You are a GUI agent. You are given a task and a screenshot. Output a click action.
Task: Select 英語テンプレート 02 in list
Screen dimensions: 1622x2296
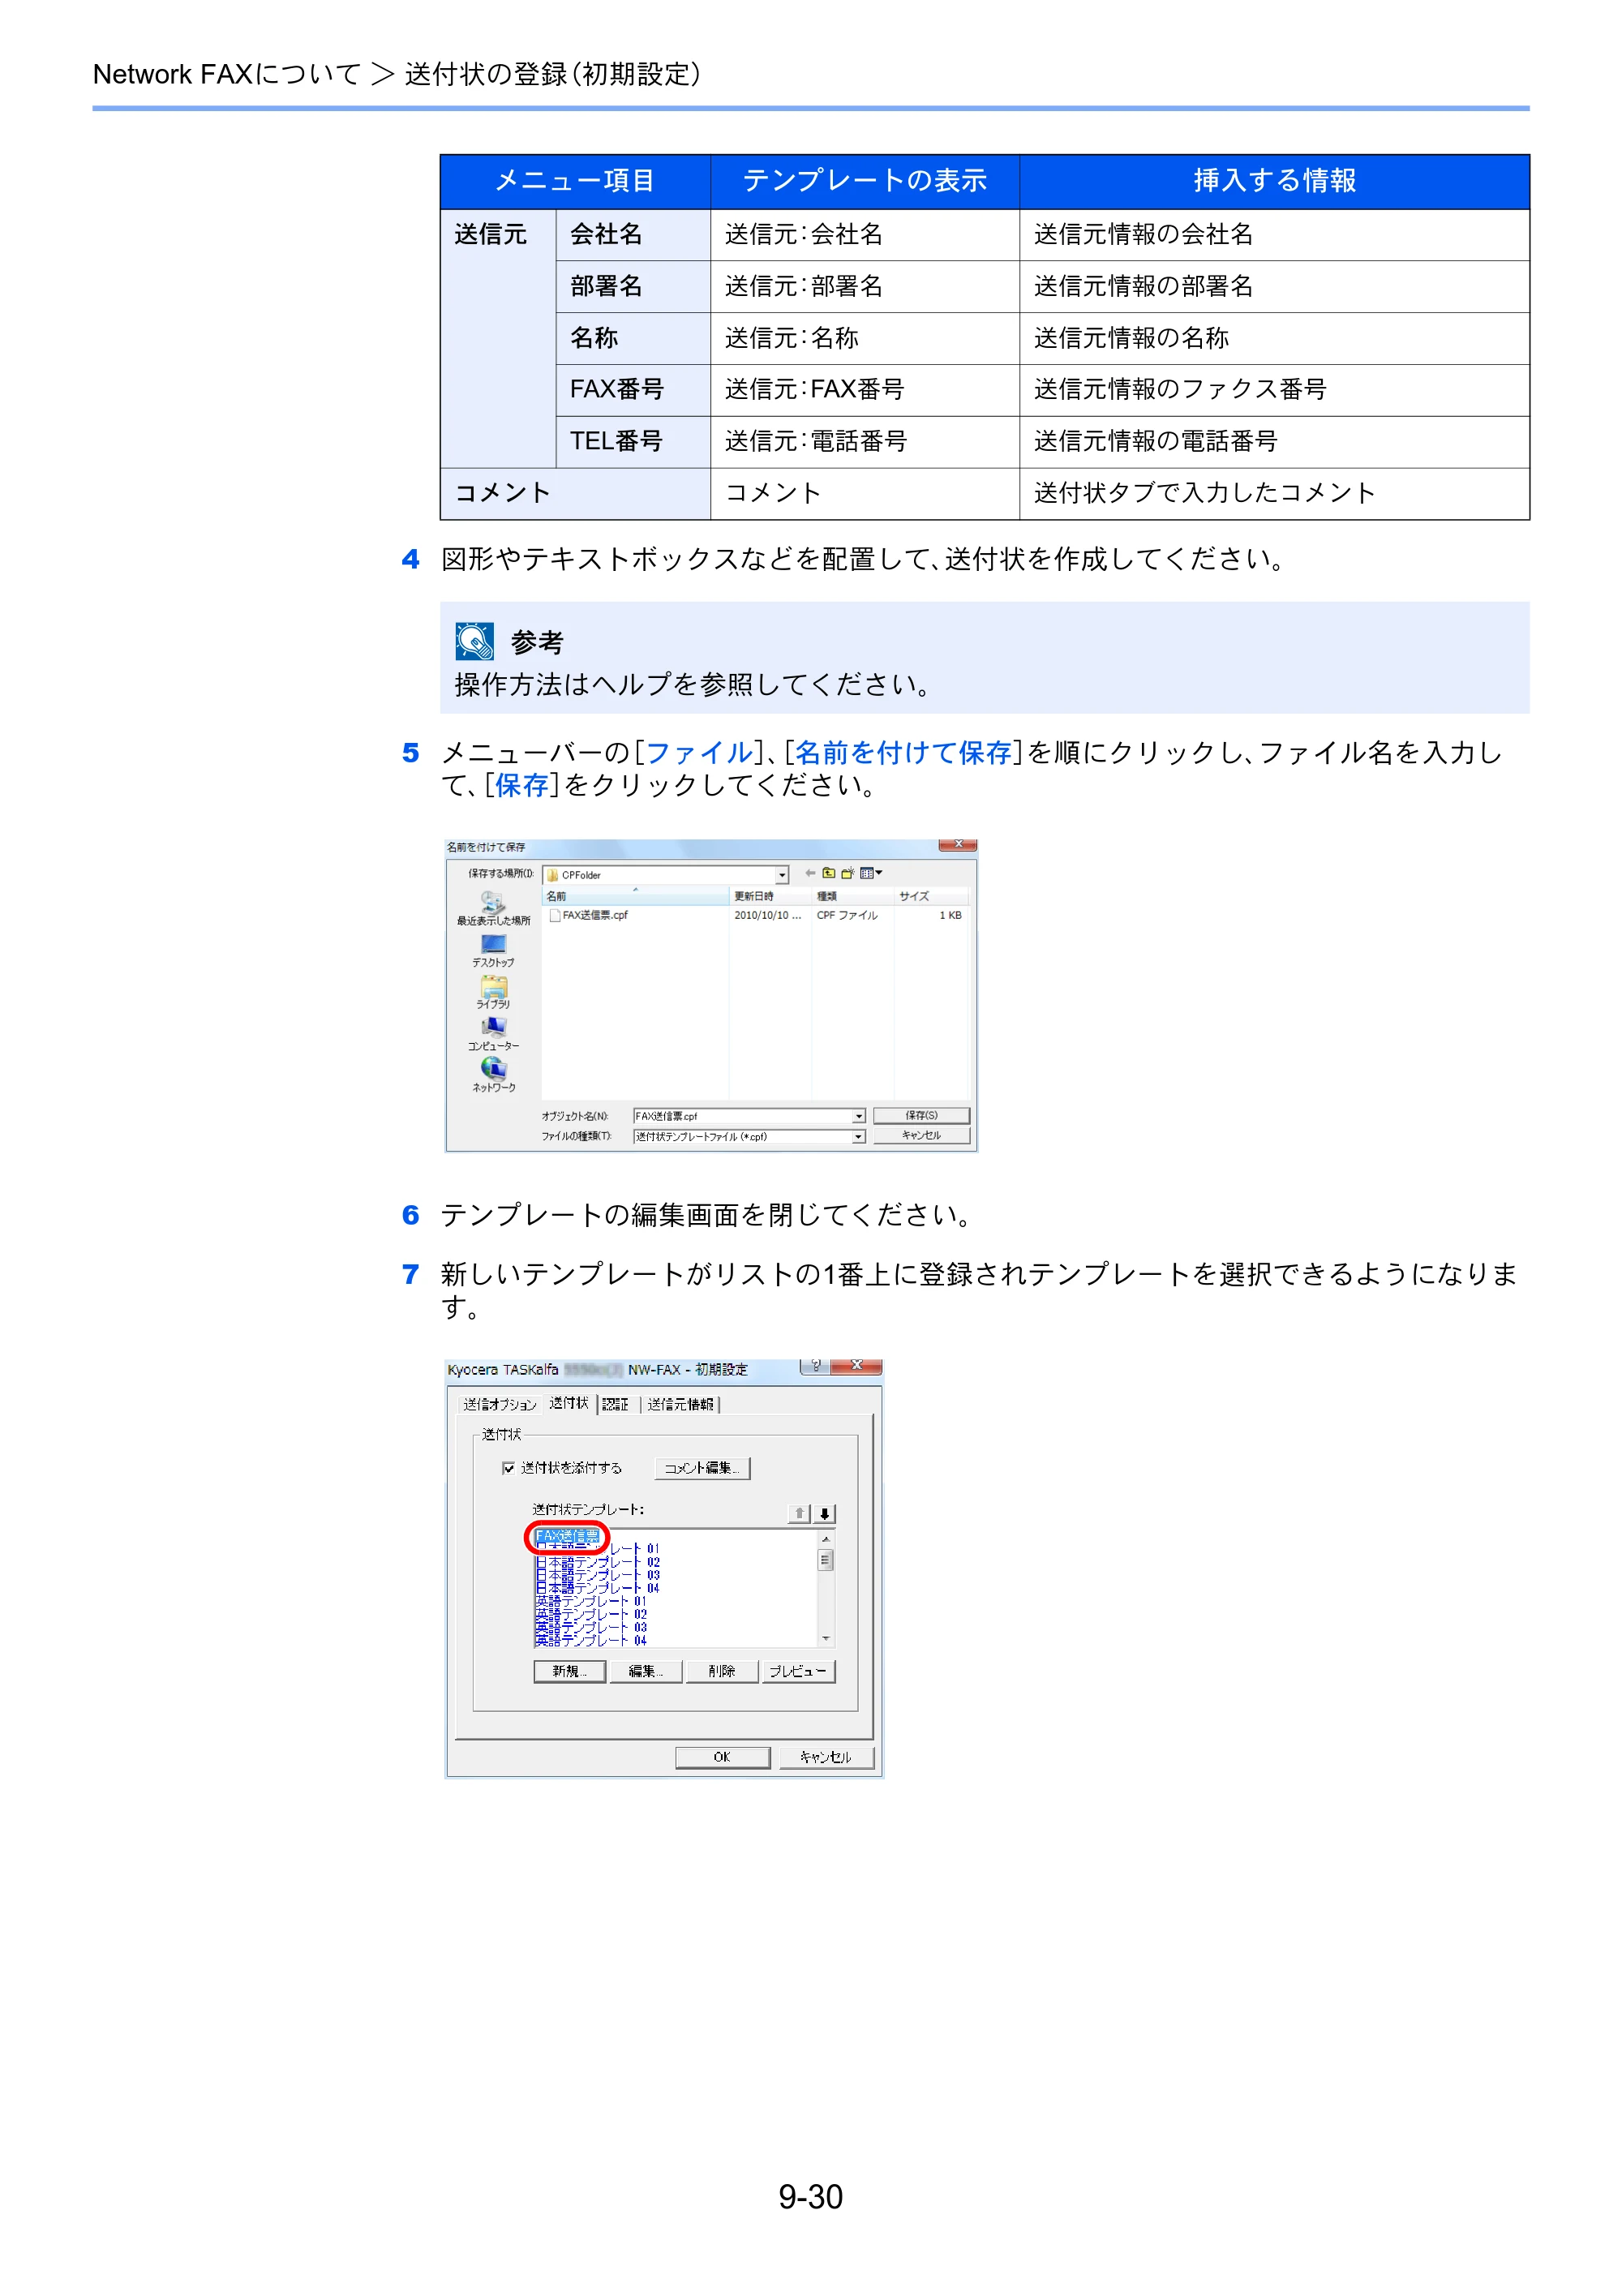click(x=591, y=1614)
